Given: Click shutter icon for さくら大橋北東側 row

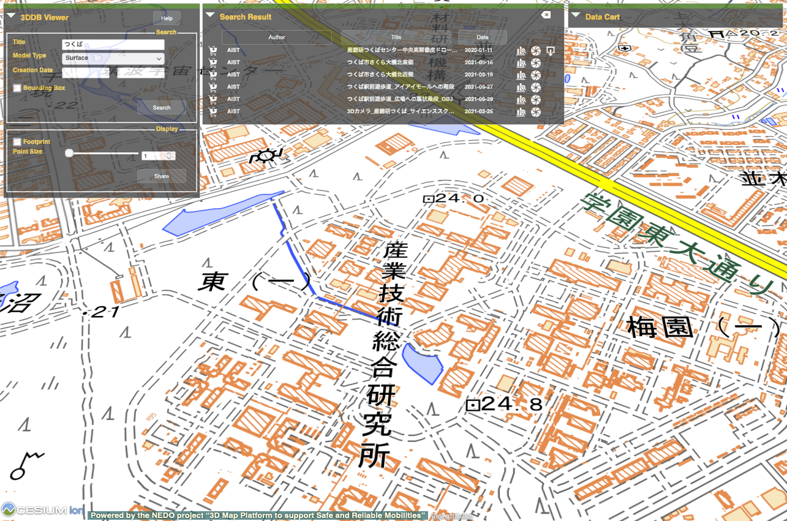Looking at the screenshot, I should click(x=536, y=62).
